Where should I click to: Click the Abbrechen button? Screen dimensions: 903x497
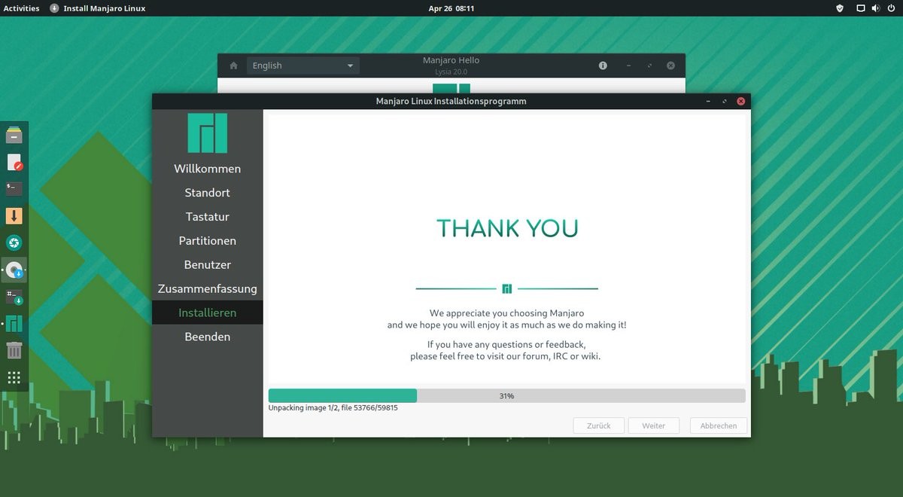point(719,425)
